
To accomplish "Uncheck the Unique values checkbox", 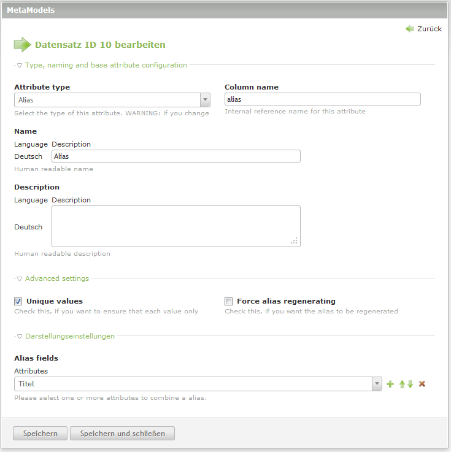I will [18, 302].
